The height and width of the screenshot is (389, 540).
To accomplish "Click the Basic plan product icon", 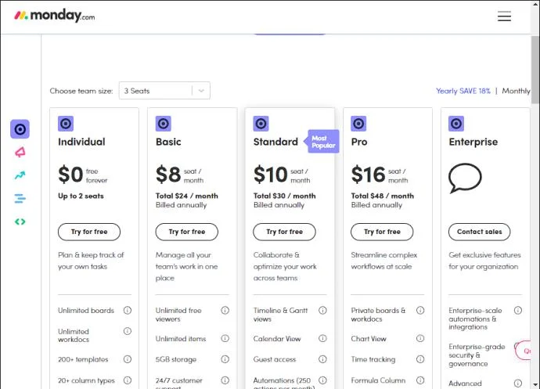I will (164, 124).
